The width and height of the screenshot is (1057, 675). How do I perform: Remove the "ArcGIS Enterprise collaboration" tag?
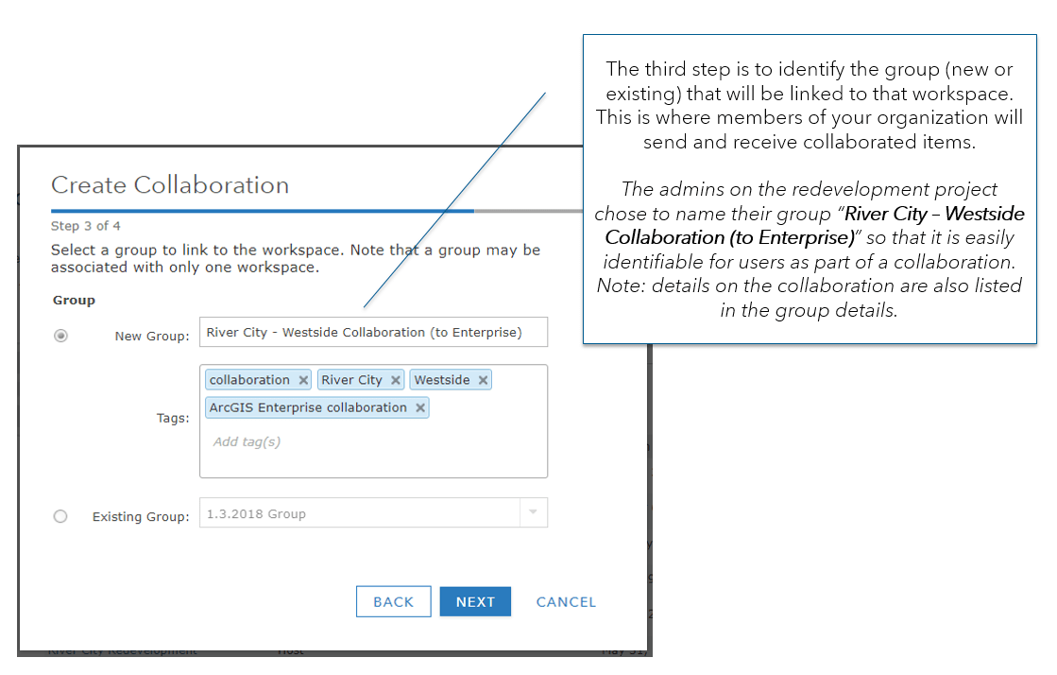pyautogui.click(x=419, y=407)
